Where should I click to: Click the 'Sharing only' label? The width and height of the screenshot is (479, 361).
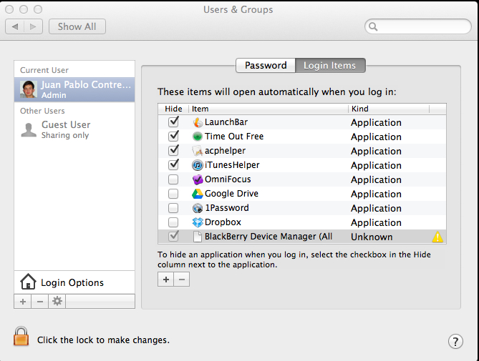click(65, 135)
